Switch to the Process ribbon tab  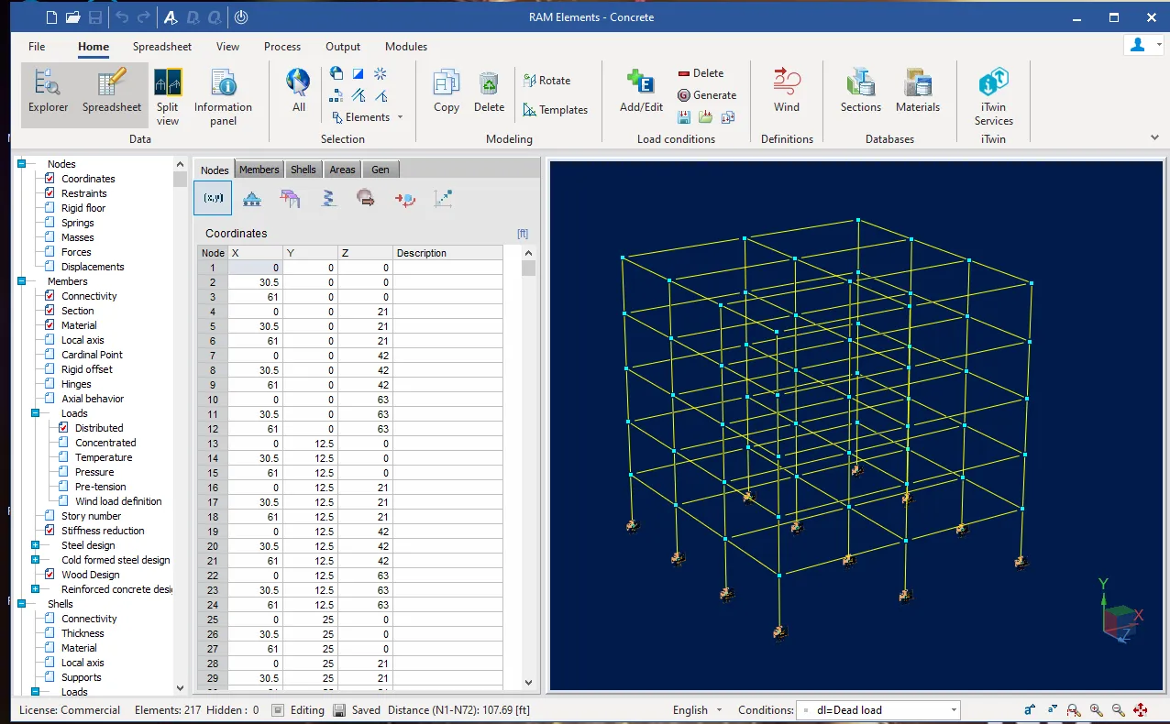(x=282, y=47)
